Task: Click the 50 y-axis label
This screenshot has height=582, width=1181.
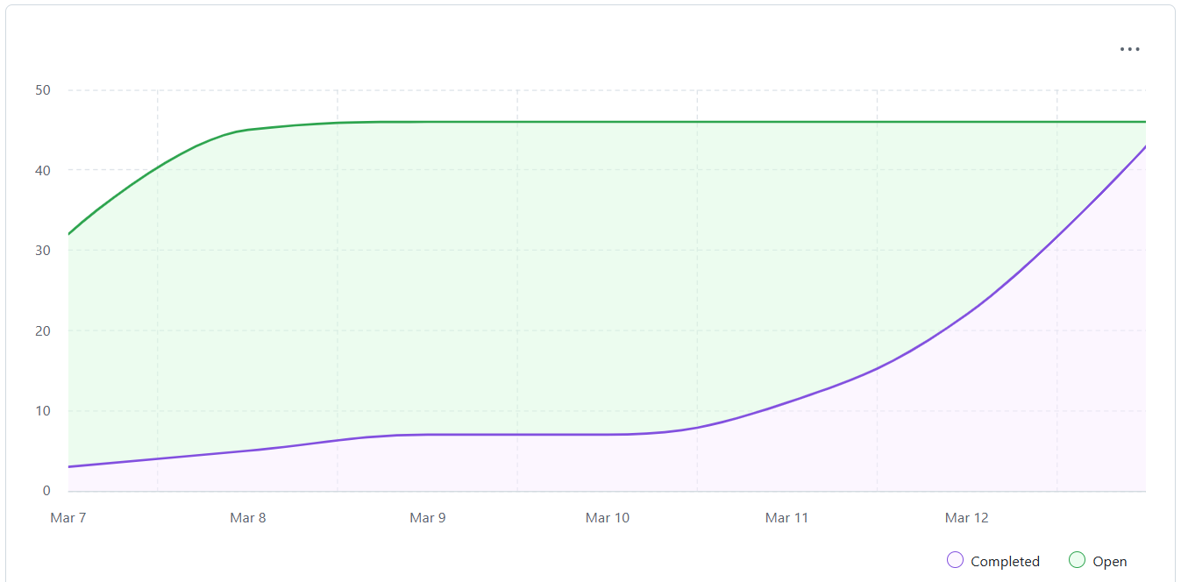Action: coord(42,90)
